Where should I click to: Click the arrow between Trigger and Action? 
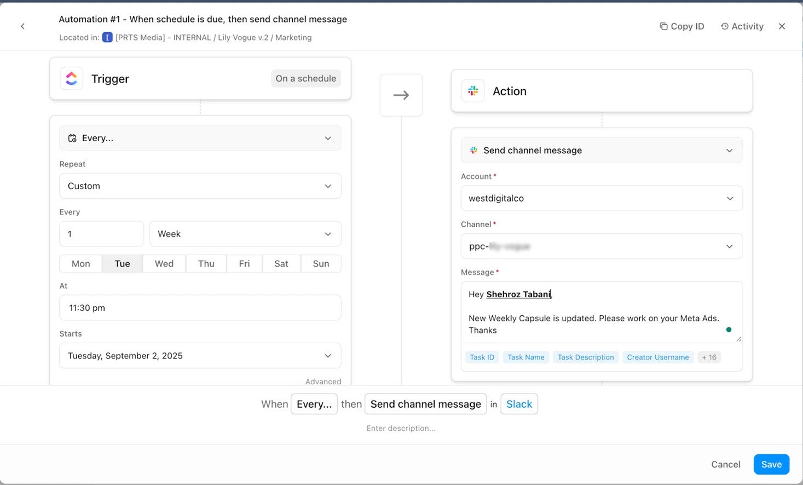(x=401, y=95)
